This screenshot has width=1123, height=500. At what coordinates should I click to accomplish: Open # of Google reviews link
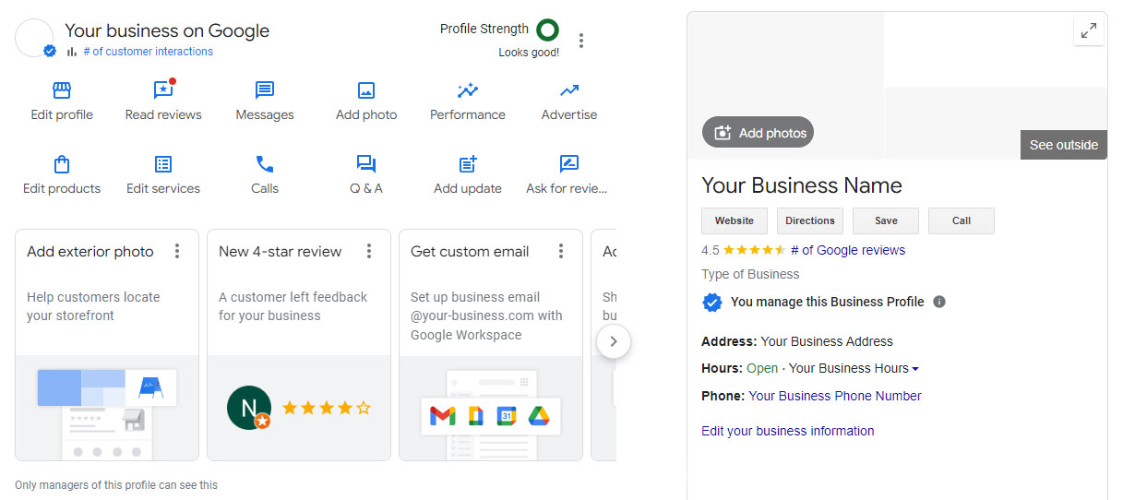point(848,250)
